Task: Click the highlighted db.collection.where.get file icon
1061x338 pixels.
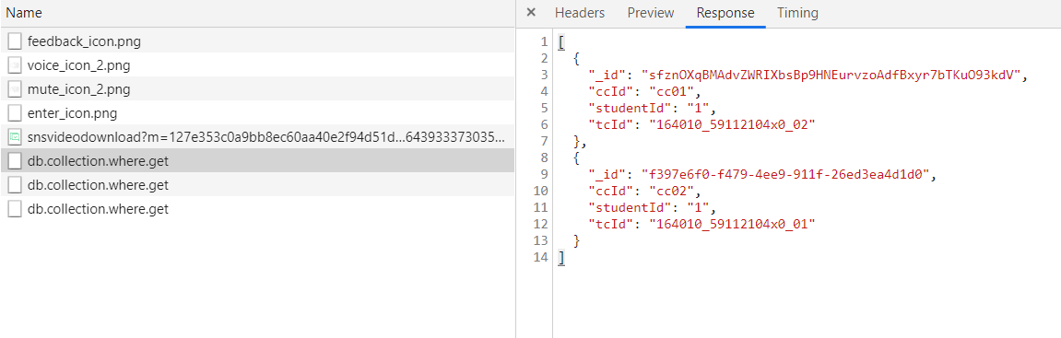Action: coord(14,161)
